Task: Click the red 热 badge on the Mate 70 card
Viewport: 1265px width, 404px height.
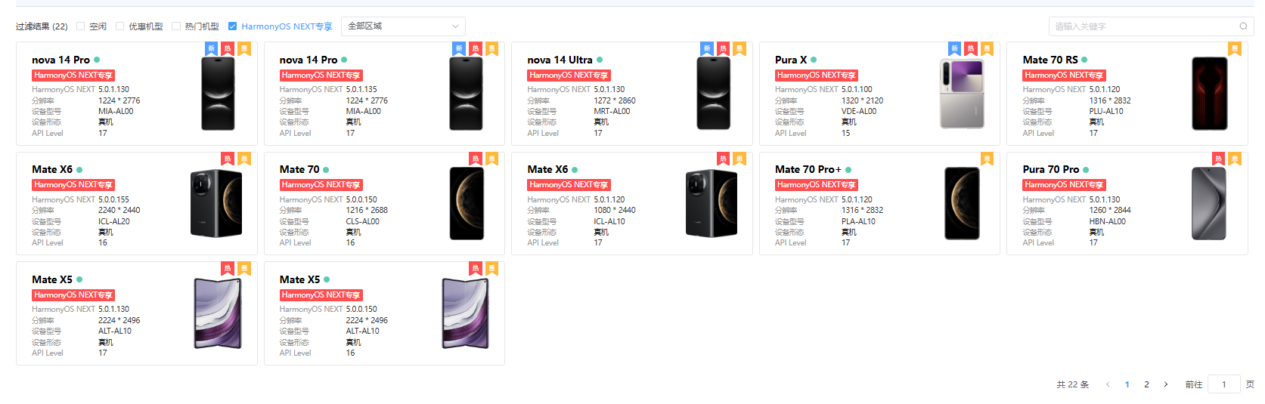Action: (x=476, y=159)
